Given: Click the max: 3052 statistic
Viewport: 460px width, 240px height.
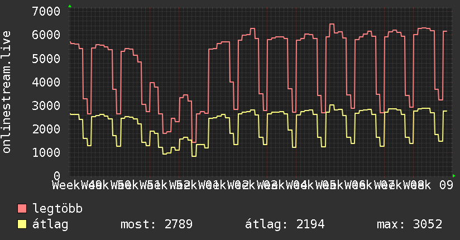Looking at the screenshot, I should [409, 224].
